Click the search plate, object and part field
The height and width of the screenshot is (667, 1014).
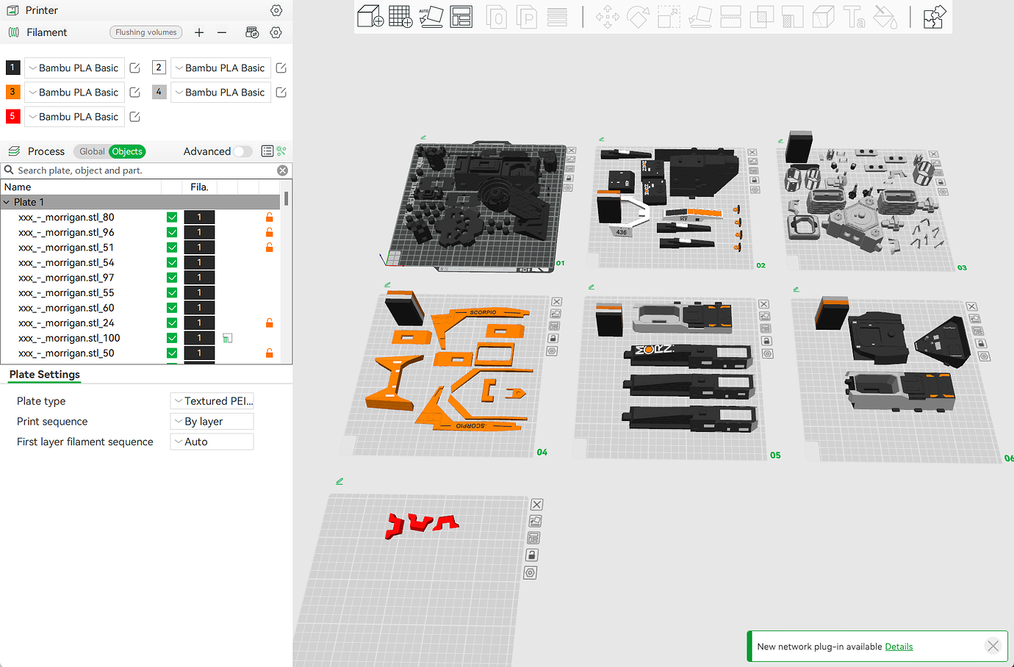point(145,170)
